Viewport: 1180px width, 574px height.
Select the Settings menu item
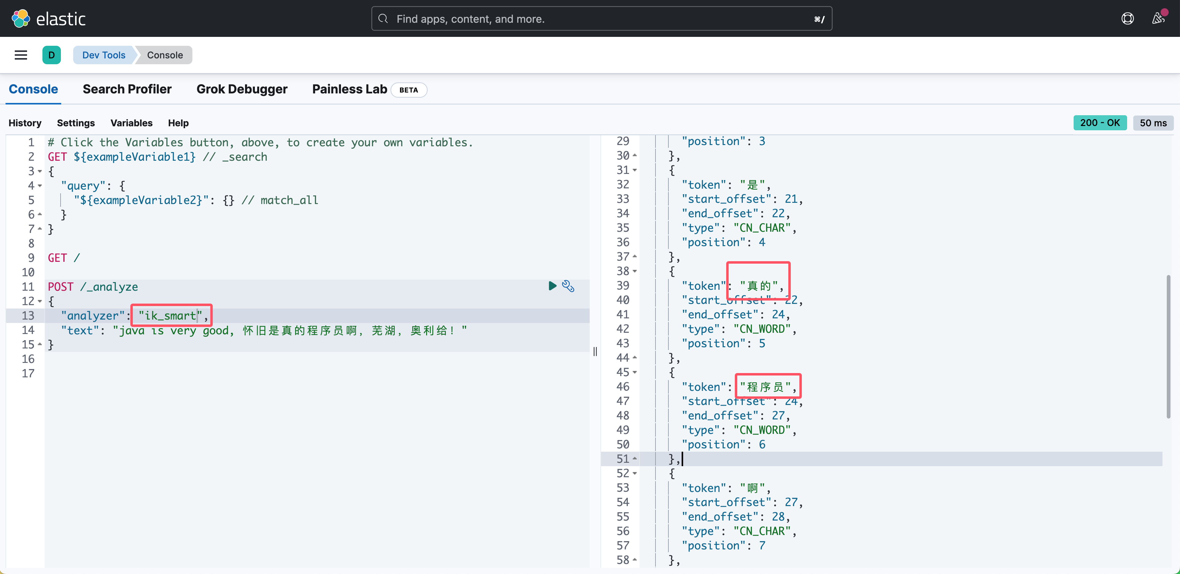75,123
